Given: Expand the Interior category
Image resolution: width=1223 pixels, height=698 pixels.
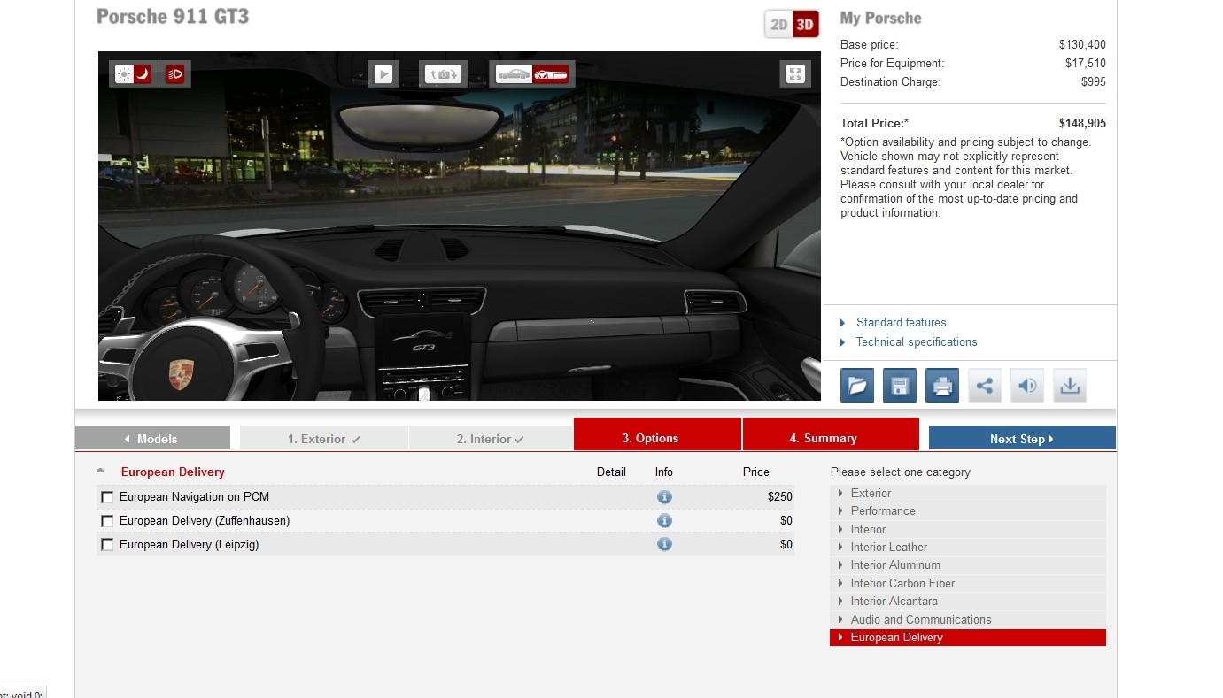Looking at the screenshot, I should [968, 529].
